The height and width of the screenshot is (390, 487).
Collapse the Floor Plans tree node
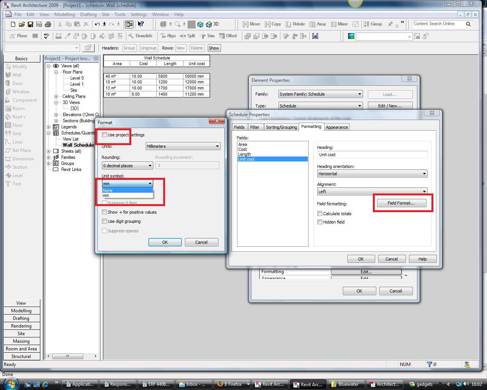pos(56,72)
